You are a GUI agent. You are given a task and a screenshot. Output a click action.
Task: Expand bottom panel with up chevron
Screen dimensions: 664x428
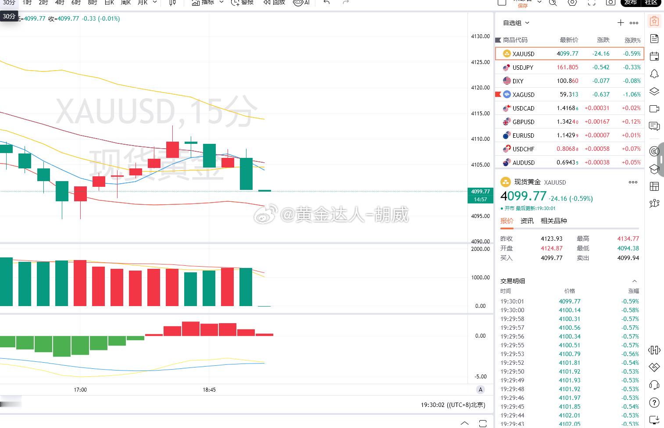click(x=464, y=423)
